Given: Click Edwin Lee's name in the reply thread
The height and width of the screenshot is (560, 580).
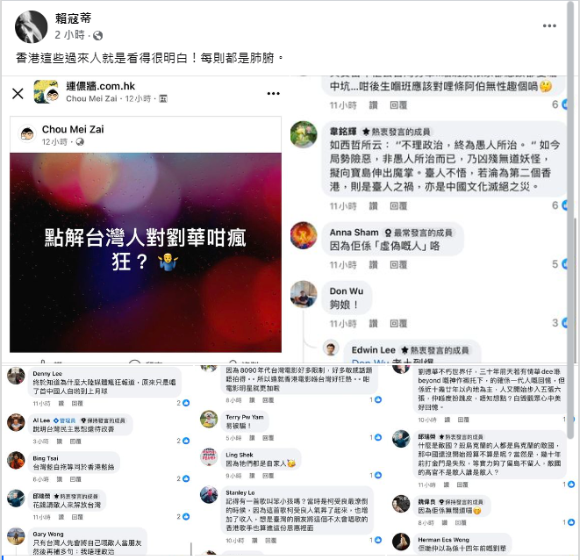Looking at the screenshot, I should pos(373,350).
